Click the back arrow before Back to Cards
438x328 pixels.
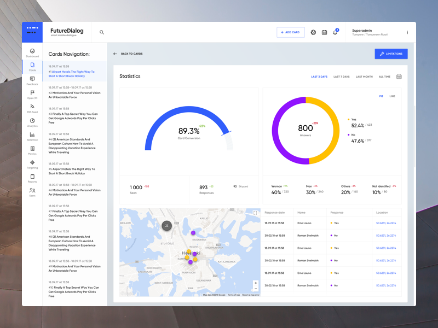115,54
